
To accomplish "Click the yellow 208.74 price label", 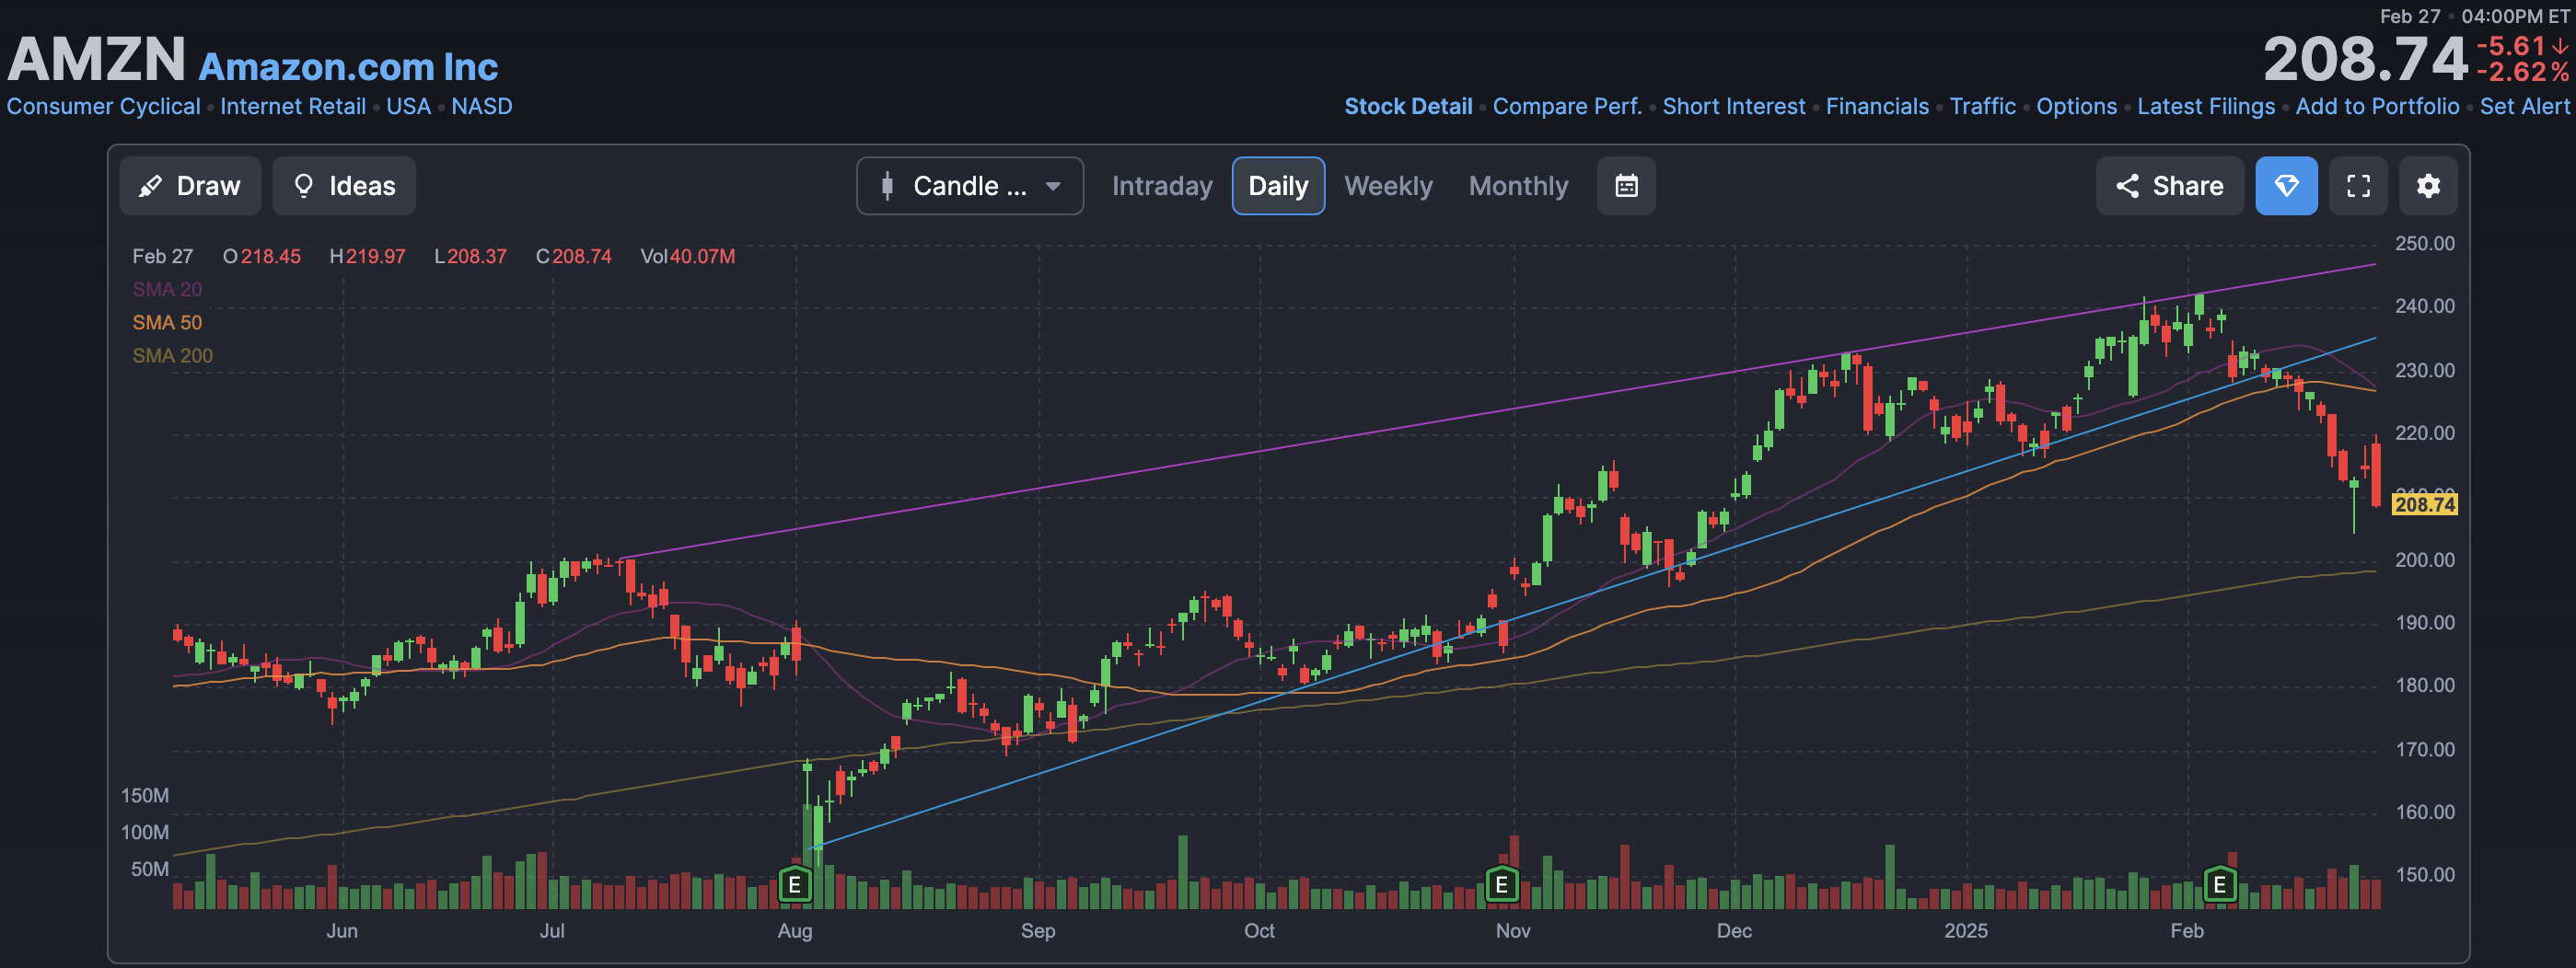I will click(2424, 503).
